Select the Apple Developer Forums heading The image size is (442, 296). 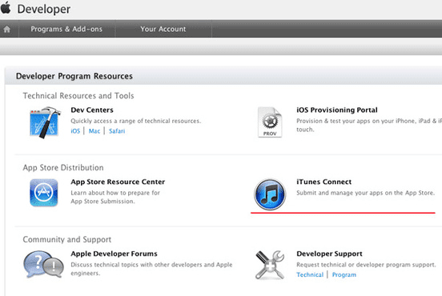point(114,254)
